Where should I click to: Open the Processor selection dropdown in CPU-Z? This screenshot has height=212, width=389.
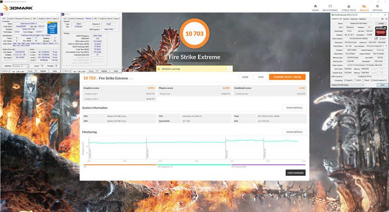pos(21,66)
